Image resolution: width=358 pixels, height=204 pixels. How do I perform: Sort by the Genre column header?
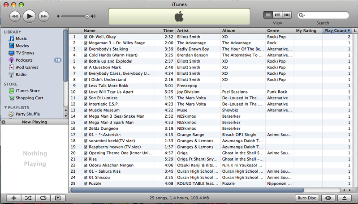tap(280, 30)
